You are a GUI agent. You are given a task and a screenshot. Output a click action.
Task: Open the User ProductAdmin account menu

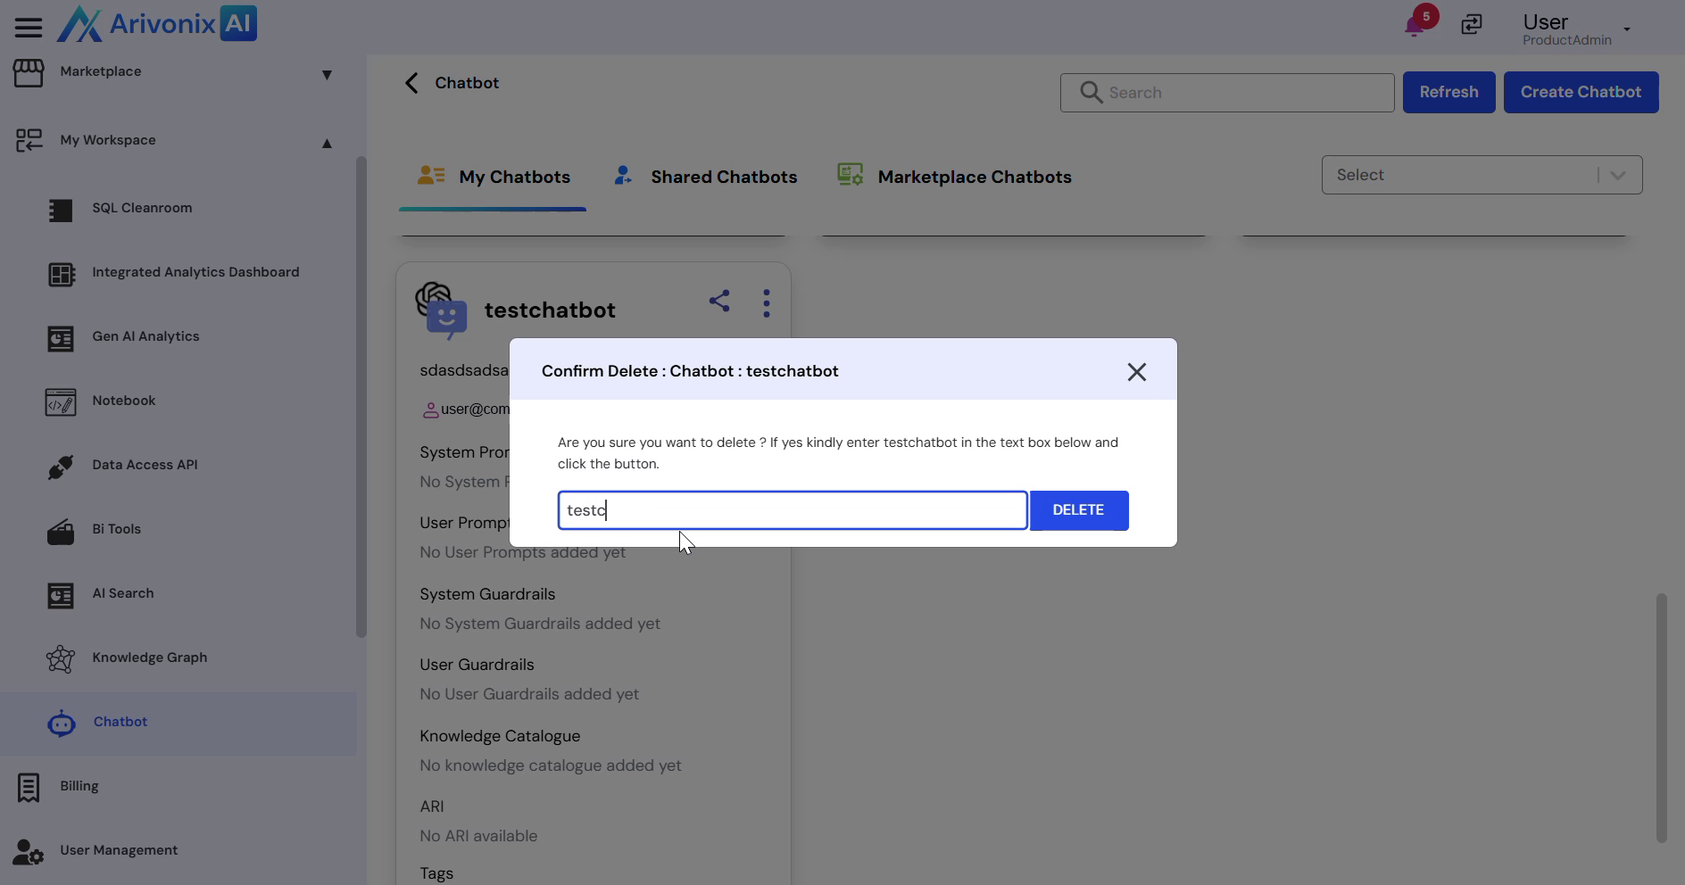click(1576, 29)
